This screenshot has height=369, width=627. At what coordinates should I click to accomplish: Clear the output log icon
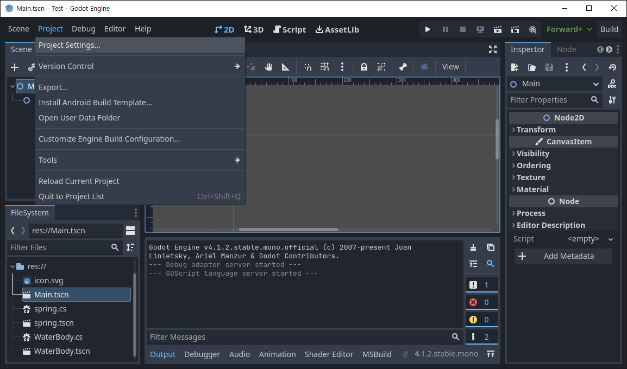(x=473, y=247)
